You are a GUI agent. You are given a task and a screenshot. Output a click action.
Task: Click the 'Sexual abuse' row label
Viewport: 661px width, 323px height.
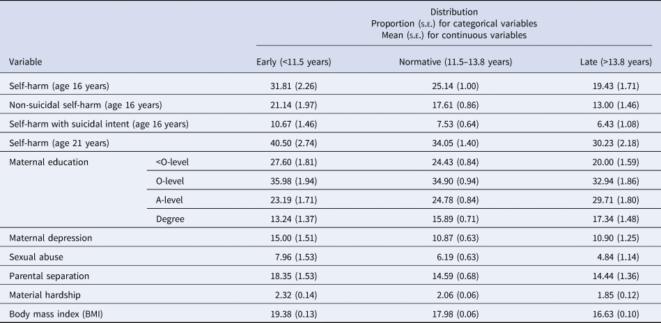36,257
